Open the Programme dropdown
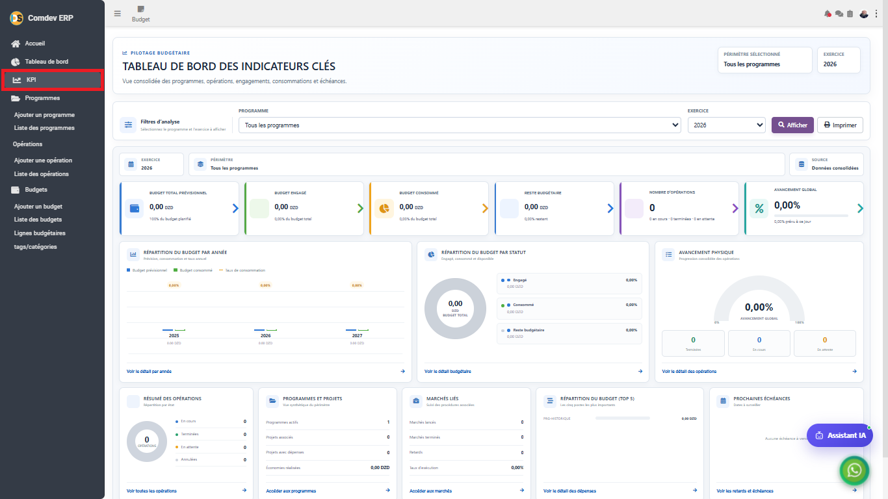Image resolution: width=888 pixels, height=499 pixels. pyautogui.click(x=460, y=125)
